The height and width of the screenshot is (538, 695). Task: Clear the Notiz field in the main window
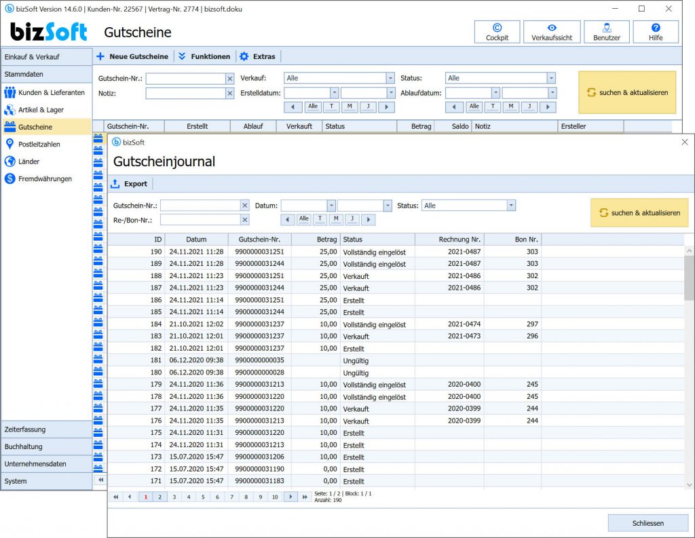229,94
